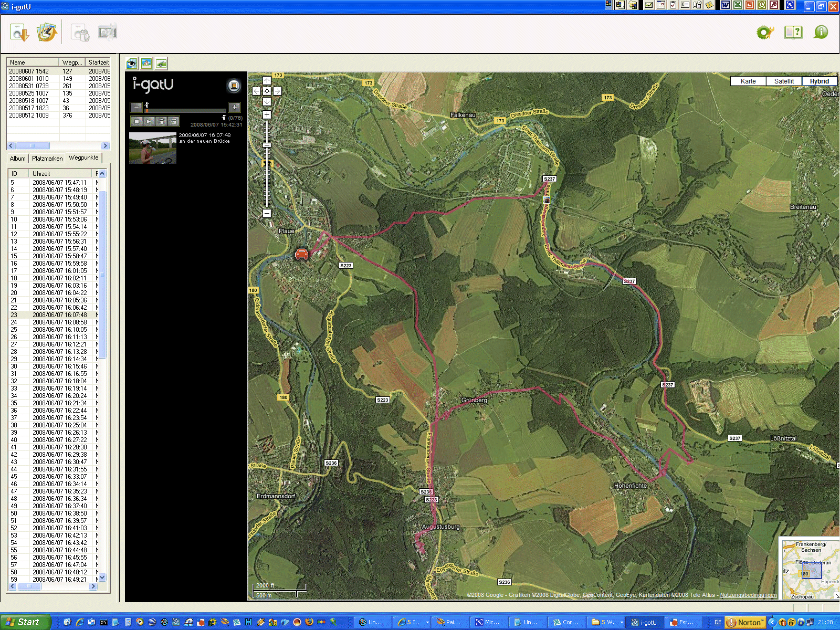Click the playback progress bar

click(185, 111)
